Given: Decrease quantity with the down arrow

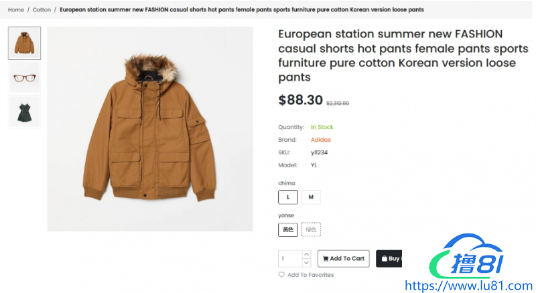Looking at the screenshot, I should point(307,263).
